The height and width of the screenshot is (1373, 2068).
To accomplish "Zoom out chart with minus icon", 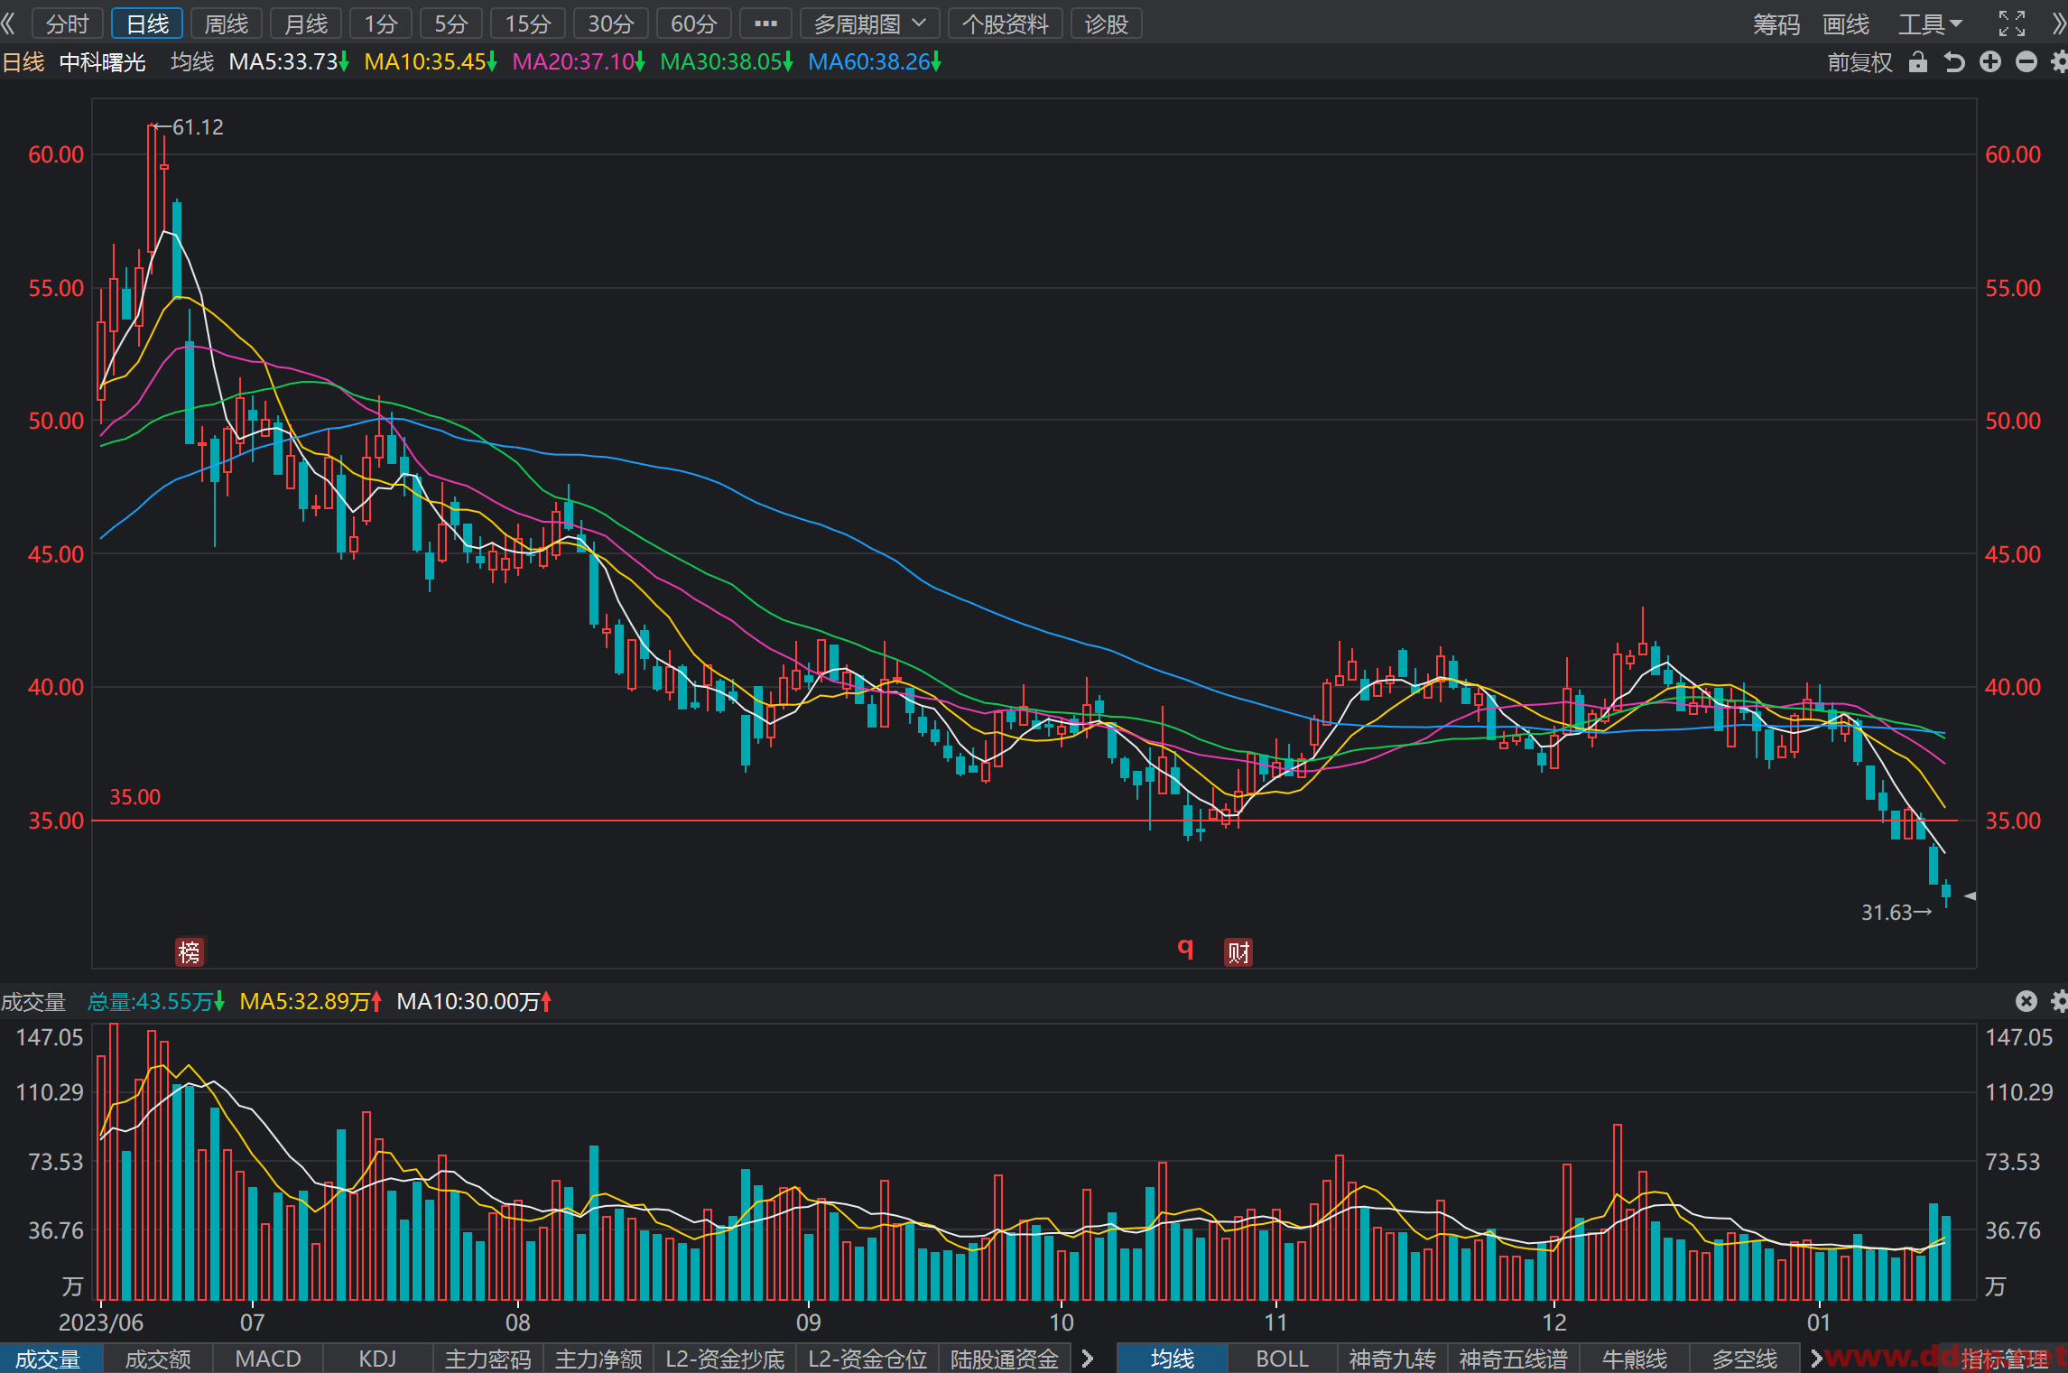I will coord(2026,61).
